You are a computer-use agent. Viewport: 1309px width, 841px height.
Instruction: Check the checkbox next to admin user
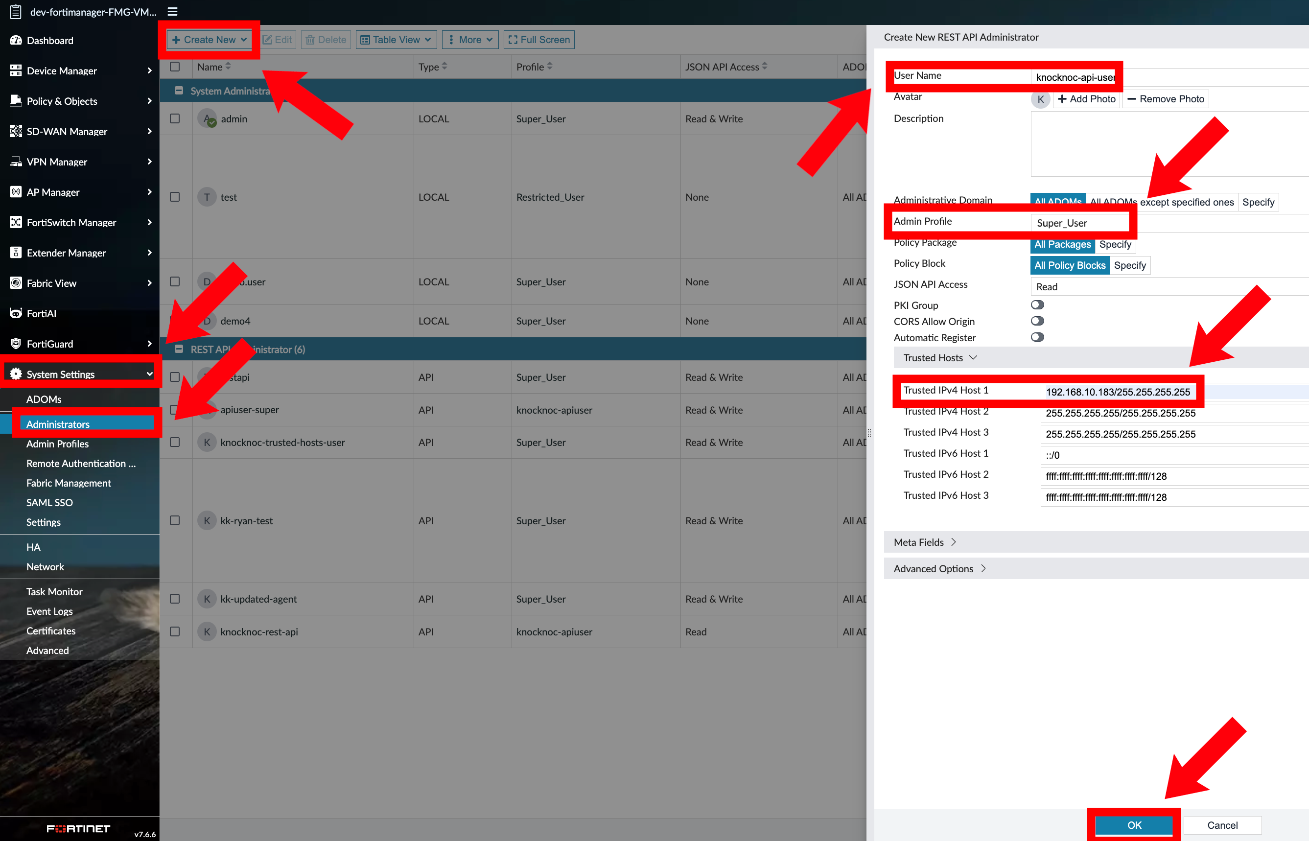[x=175, y=118]
